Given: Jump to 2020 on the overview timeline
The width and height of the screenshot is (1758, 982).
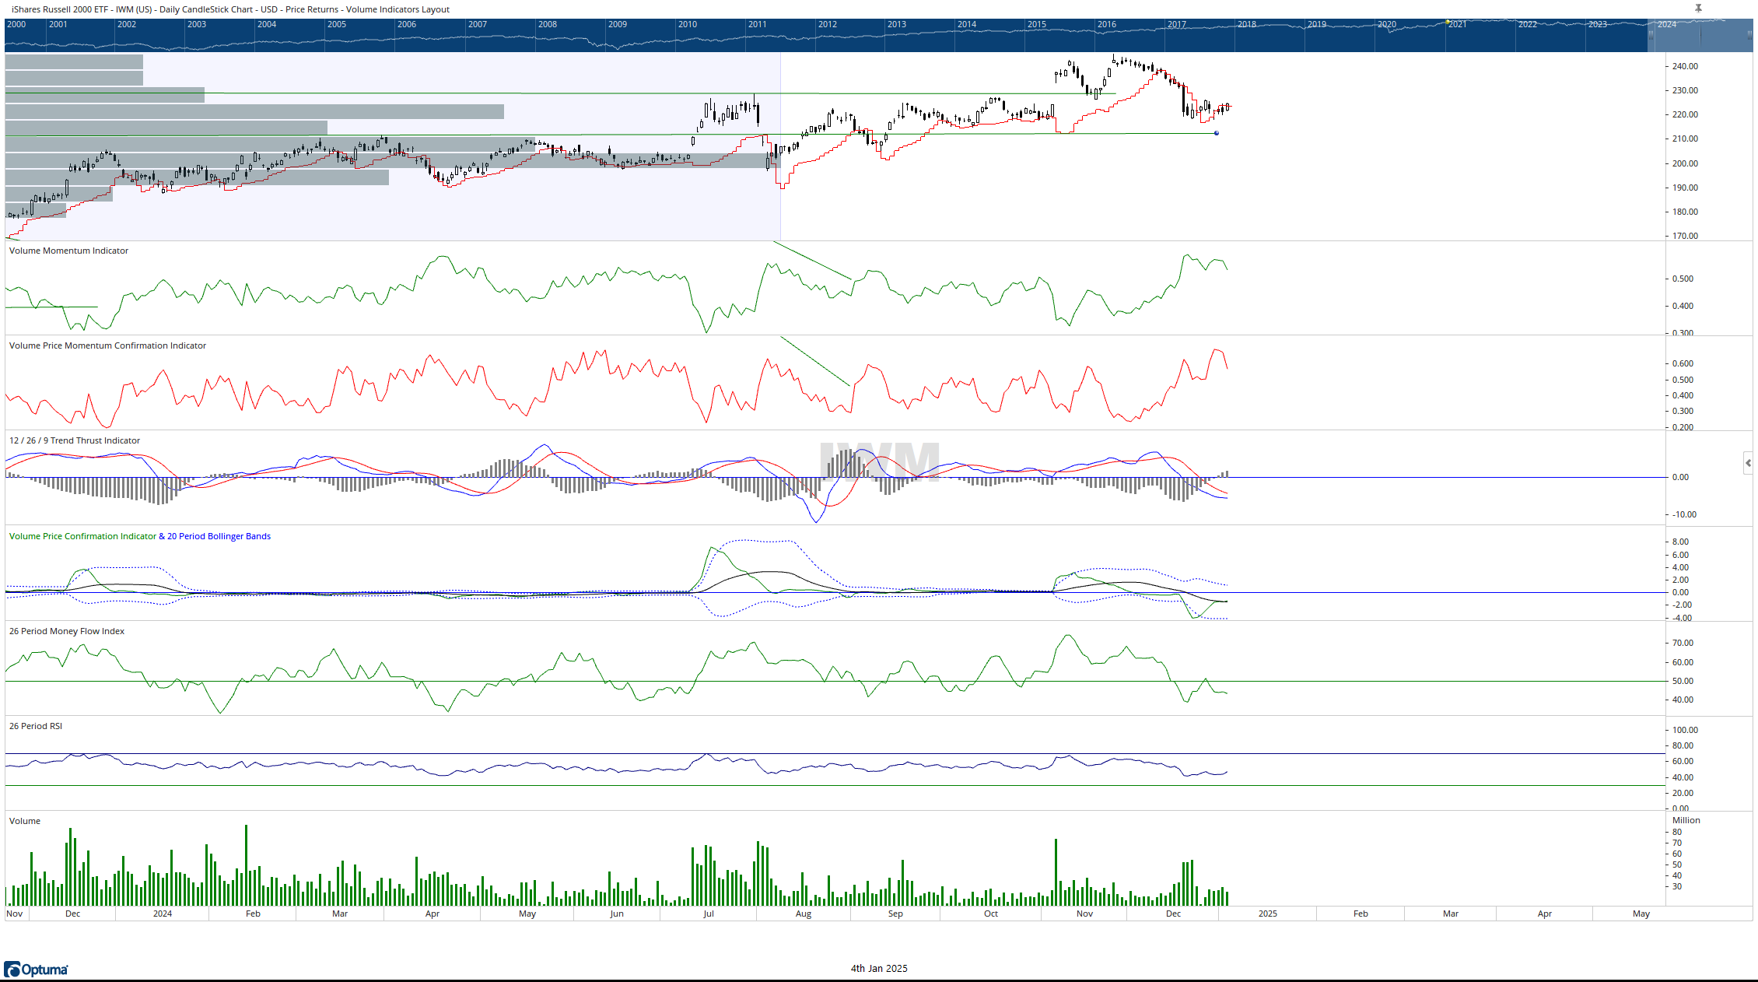Looking at the screenshot, I should pyautogui.click(x=1387, y=24).
